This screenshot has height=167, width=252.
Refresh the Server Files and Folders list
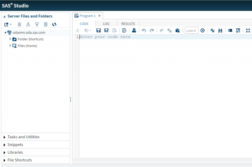54,24
